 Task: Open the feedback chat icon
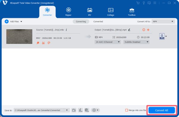coord(149,3)
